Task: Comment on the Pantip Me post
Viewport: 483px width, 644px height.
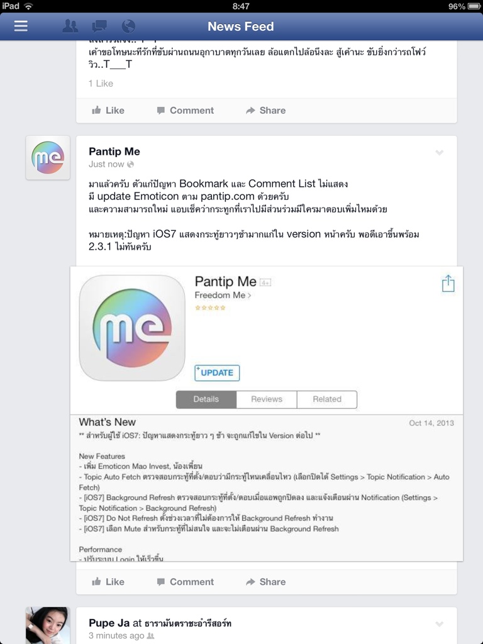Action: tap(186, 582)
